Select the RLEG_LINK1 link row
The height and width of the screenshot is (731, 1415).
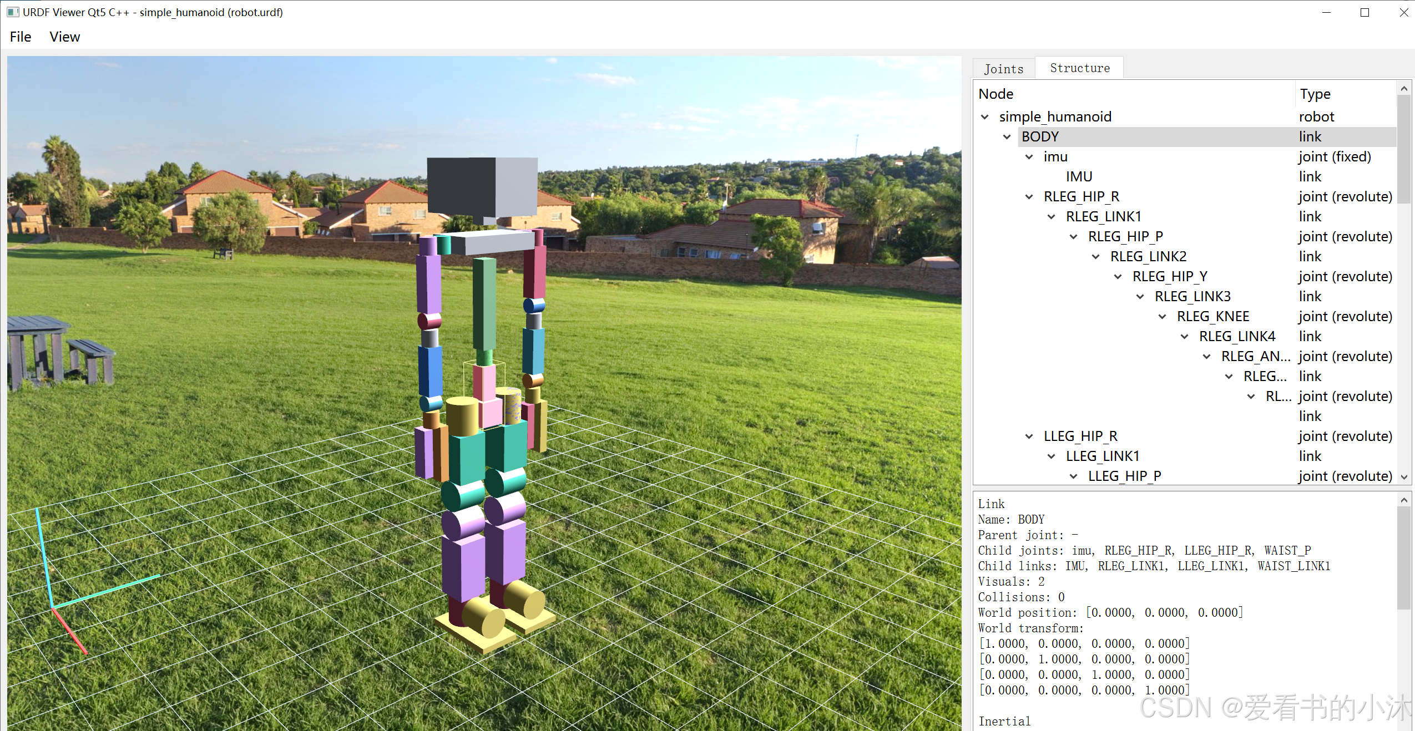coord(1185,217)
